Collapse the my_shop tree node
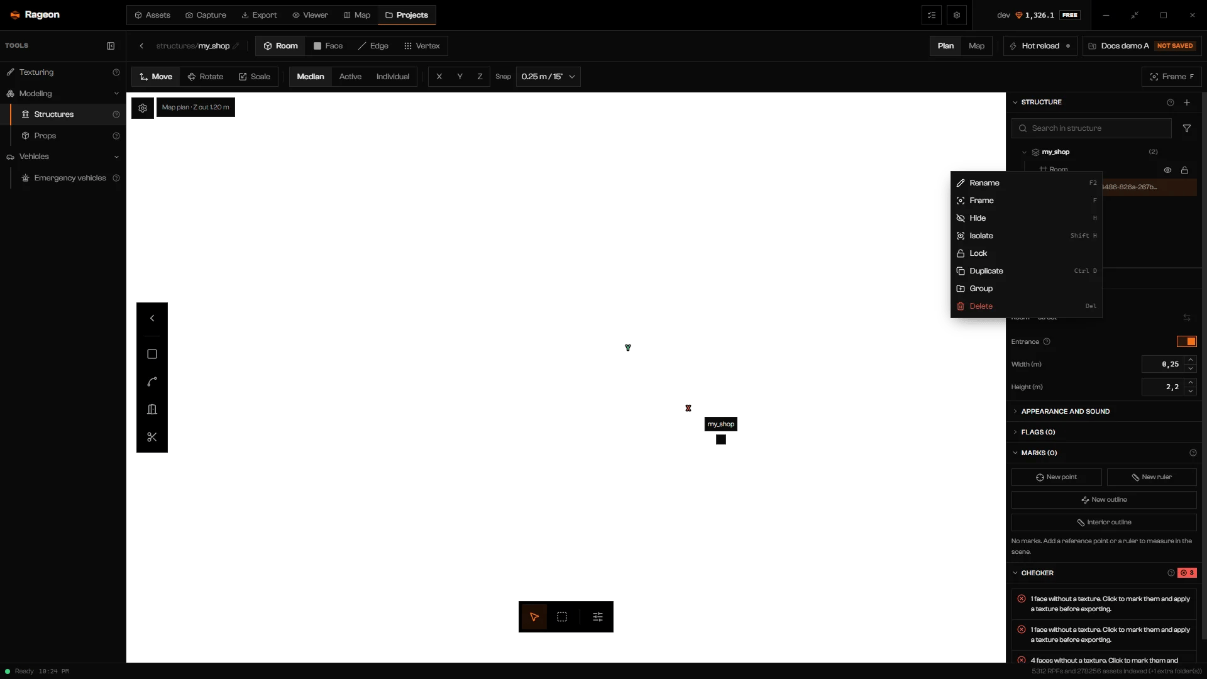The image size is (1207, 679). pyautogui.click(x=1024, y=152)
